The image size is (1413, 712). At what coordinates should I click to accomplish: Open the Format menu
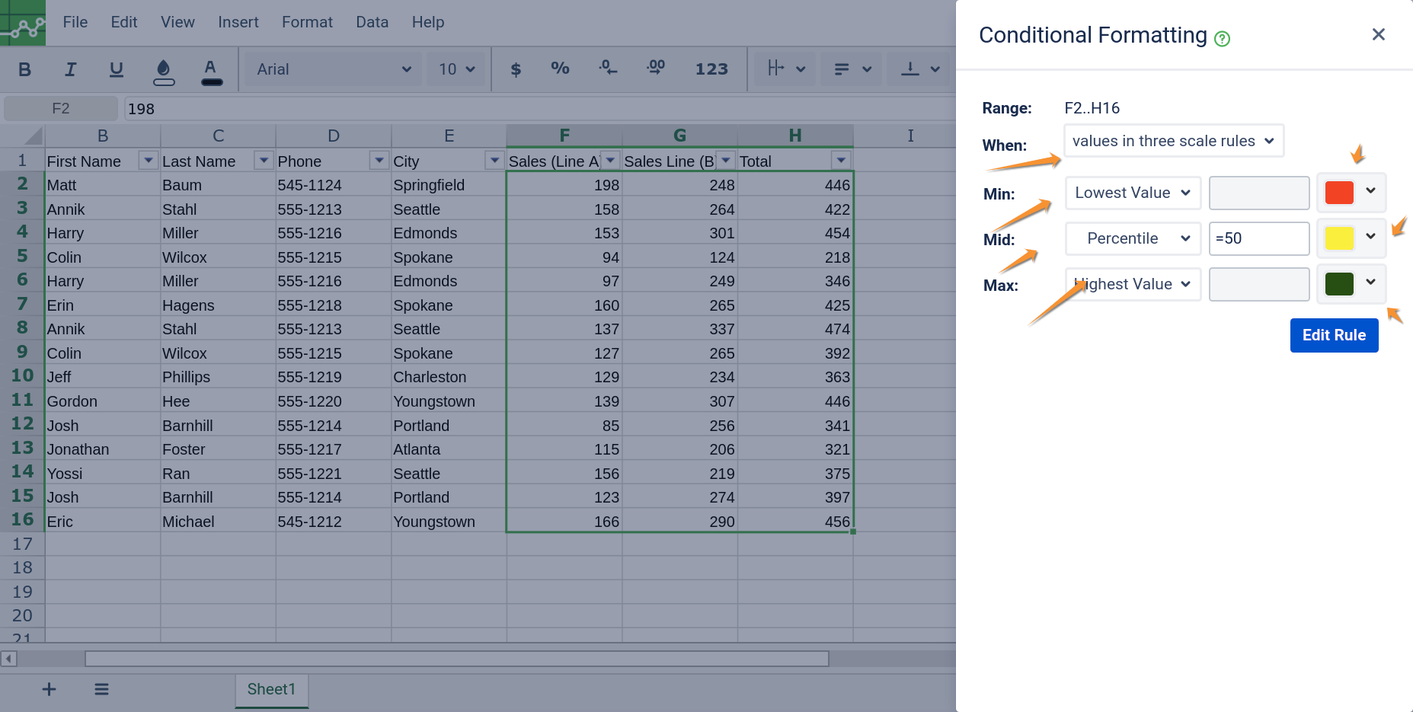click(x=307, y=22)
